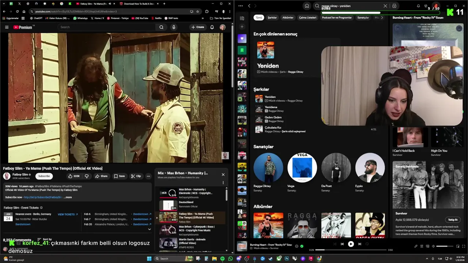
Task: Open Sort by comments dropdown
Action: 45,239
